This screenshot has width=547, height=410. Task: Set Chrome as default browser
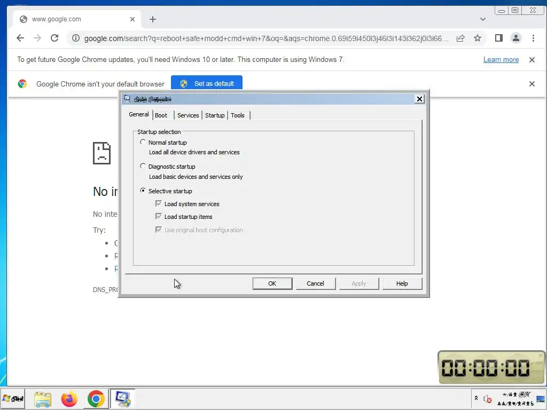(x=207, y=84)
